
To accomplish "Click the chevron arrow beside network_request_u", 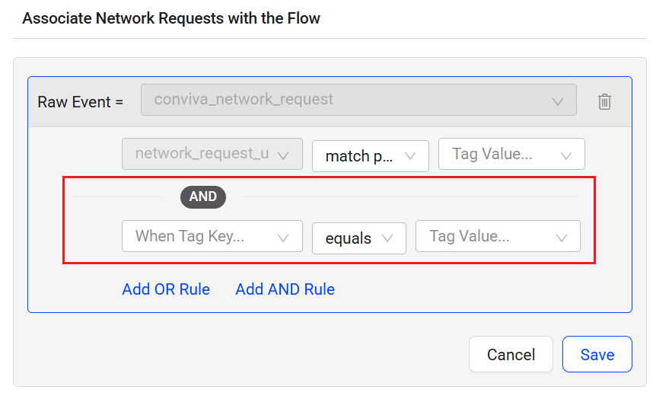I will pos(283,155).
